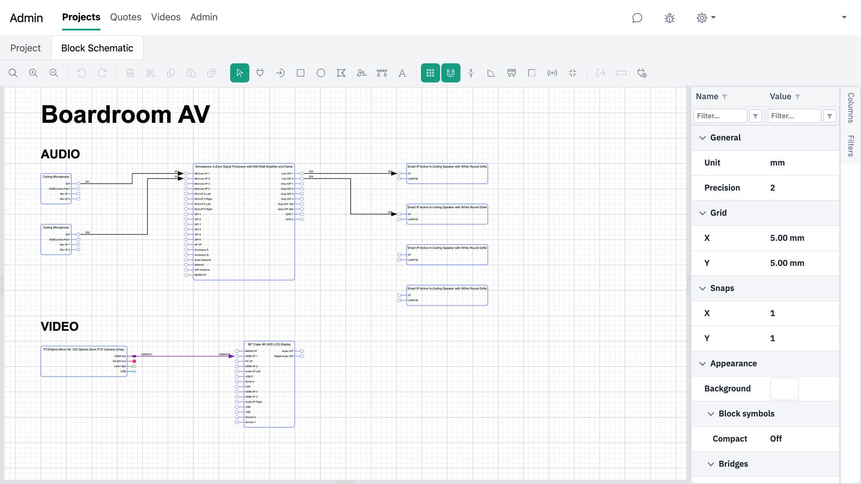Delete selection with trash icon
The image size is (861, 484).
tap(130, 73)
